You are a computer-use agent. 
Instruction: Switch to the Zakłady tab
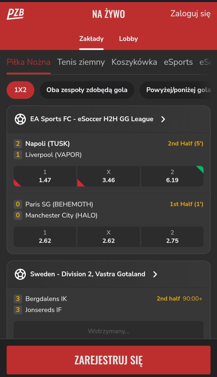(x=91, y=39)
